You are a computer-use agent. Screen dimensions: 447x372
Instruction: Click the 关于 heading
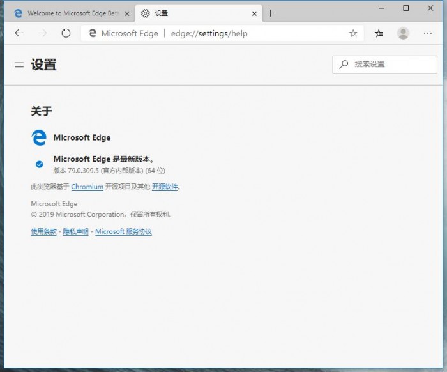coord(42,111)
